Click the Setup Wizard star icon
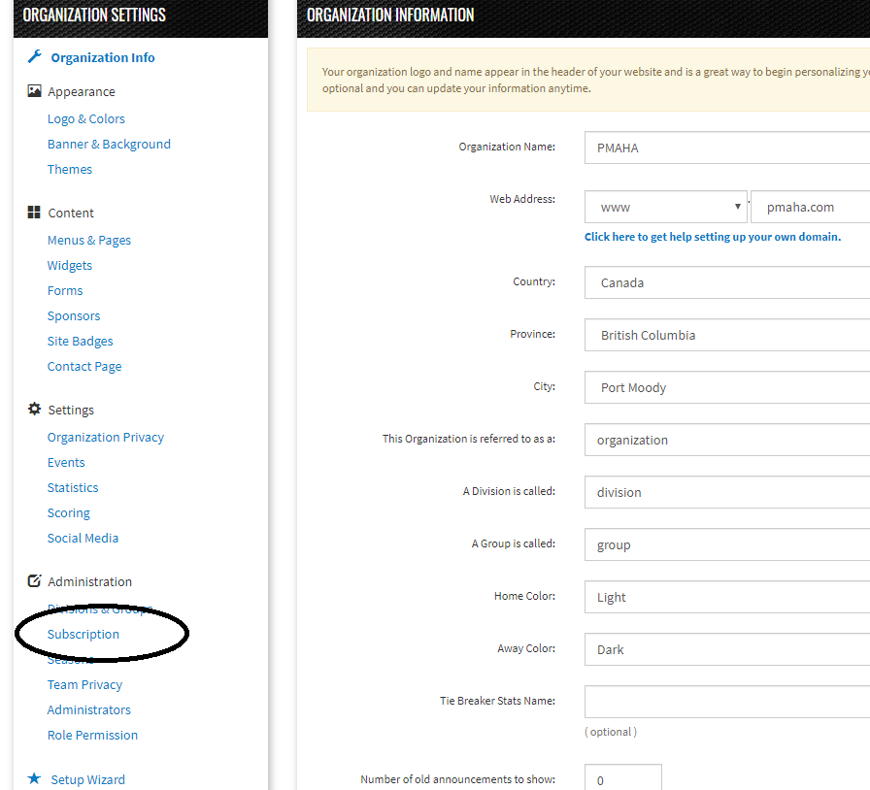Image resolution: width=870 pixels, height=790 pixels. [x=32, y=779]
